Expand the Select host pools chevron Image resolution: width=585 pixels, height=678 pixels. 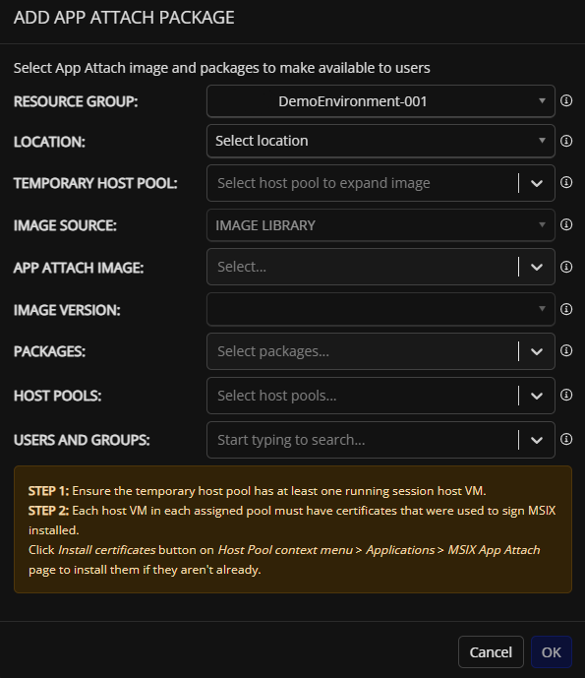click(537, 397)
